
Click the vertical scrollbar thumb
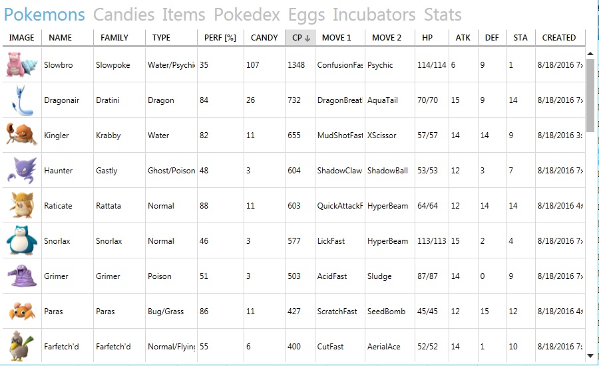pyautogui.click(x=590, y=95)
